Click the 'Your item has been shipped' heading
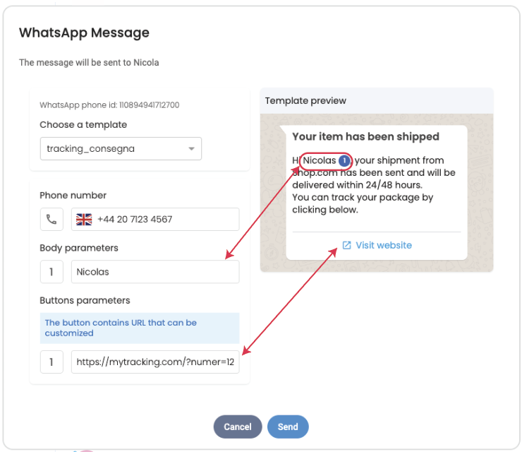Image resolution: width=522 pixels, height=452 pixels. click(365, 137)
